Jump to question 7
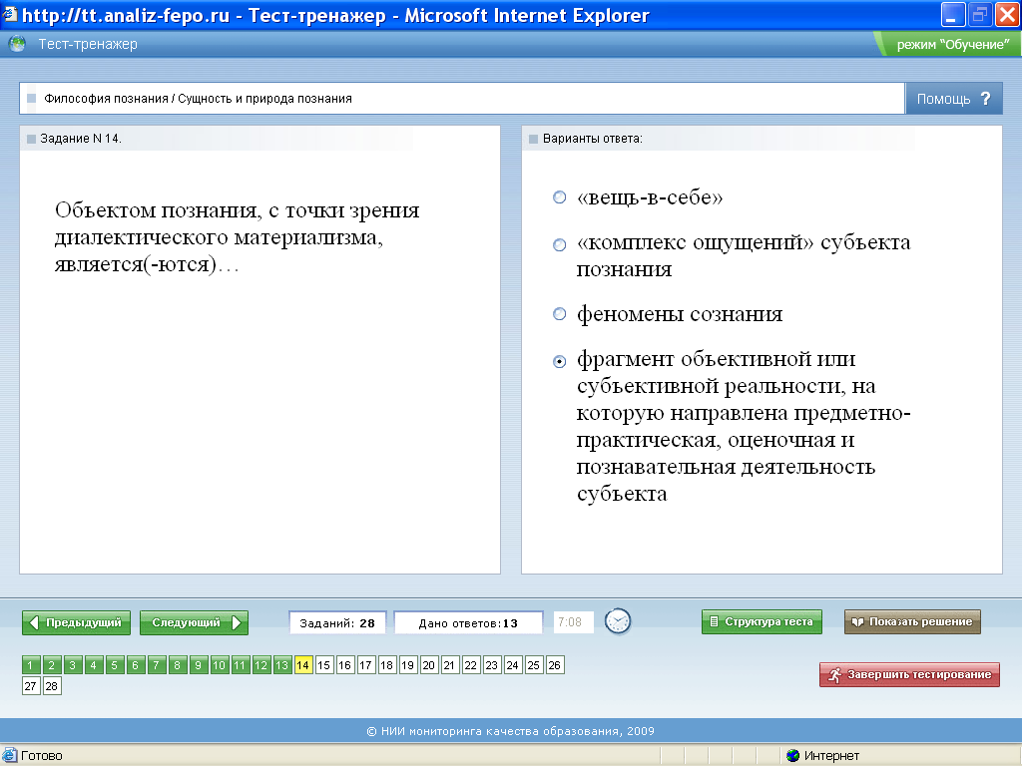Screen dimensions: 1022x766 157,665
